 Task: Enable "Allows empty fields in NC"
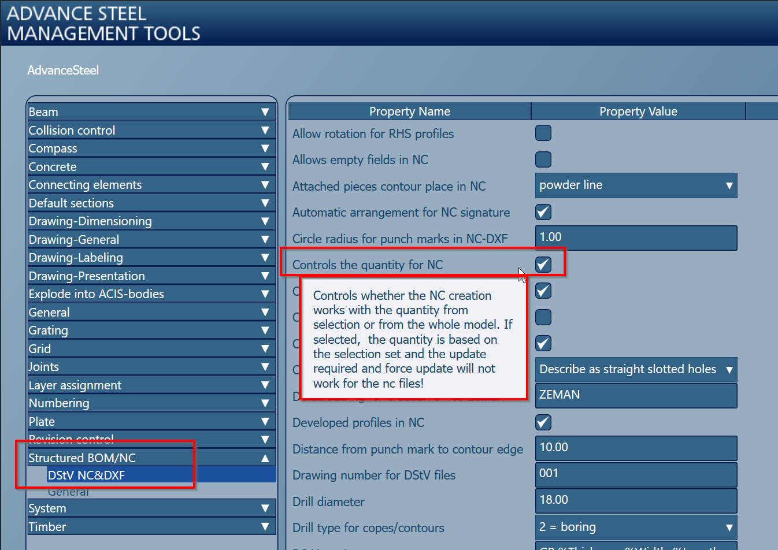(x=543, y=159)
